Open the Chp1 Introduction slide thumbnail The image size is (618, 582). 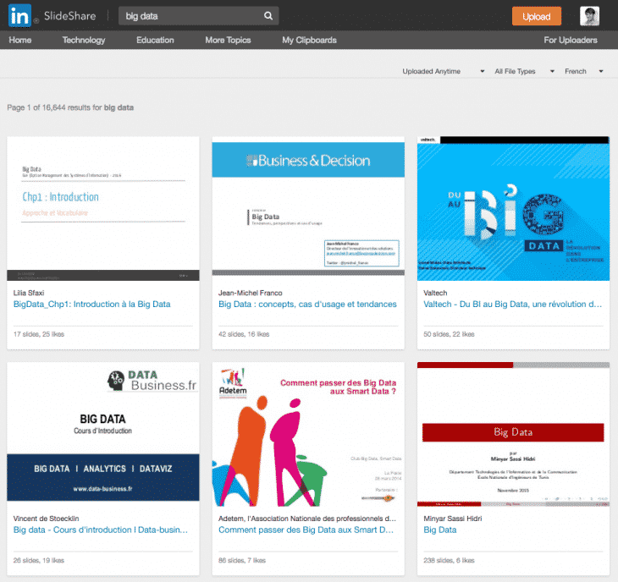(x=103, y=208)
